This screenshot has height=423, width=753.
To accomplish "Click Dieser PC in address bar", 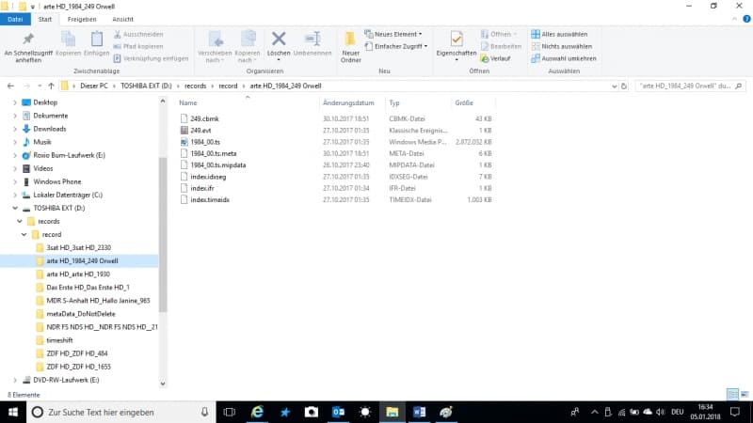I will (x=94, y=86).
